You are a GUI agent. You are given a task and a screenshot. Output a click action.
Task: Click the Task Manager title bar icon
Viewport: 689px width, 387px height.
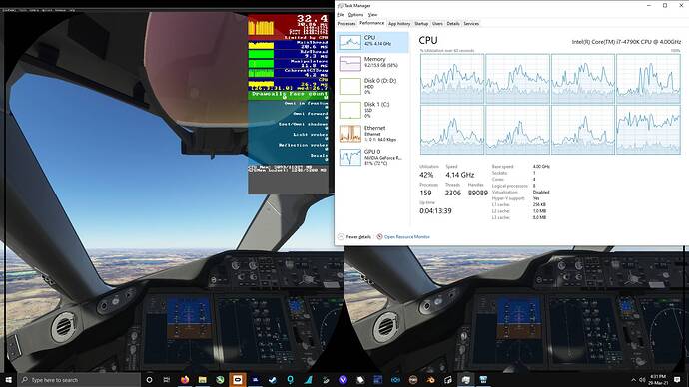pyautogui.click(x=341, y=6)
